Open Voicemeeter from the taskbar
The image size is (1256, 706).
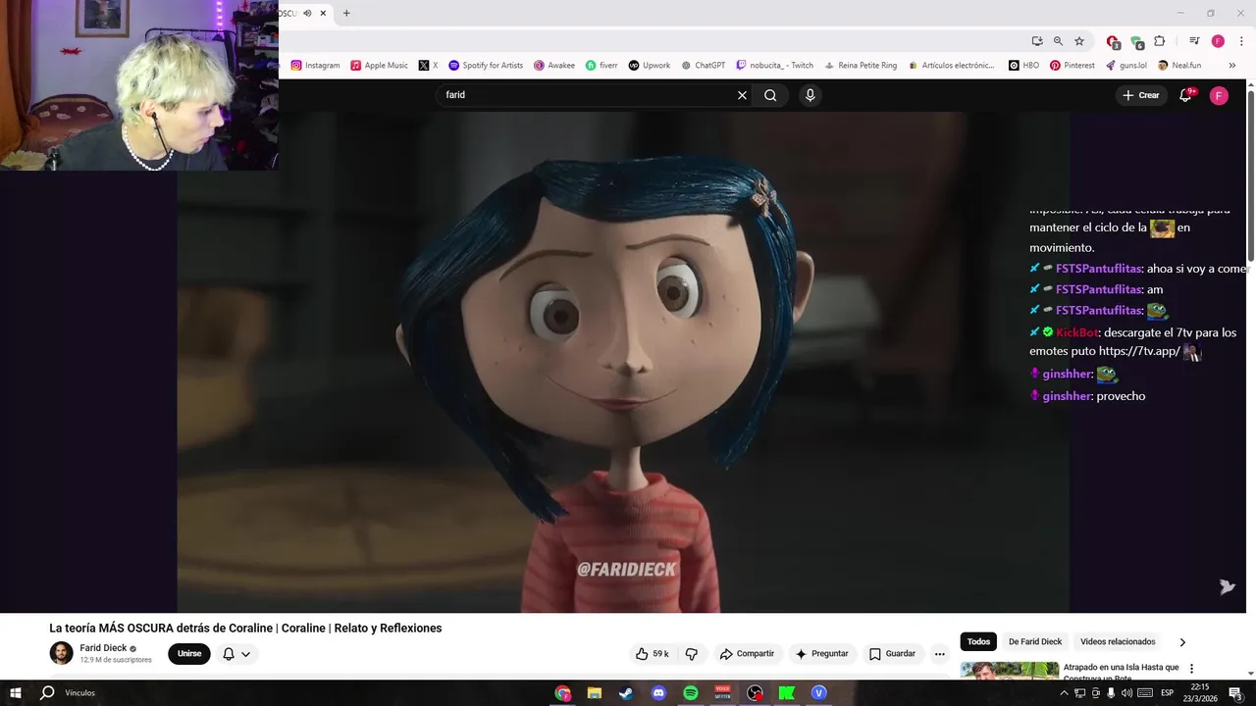[x=723, y=693]
